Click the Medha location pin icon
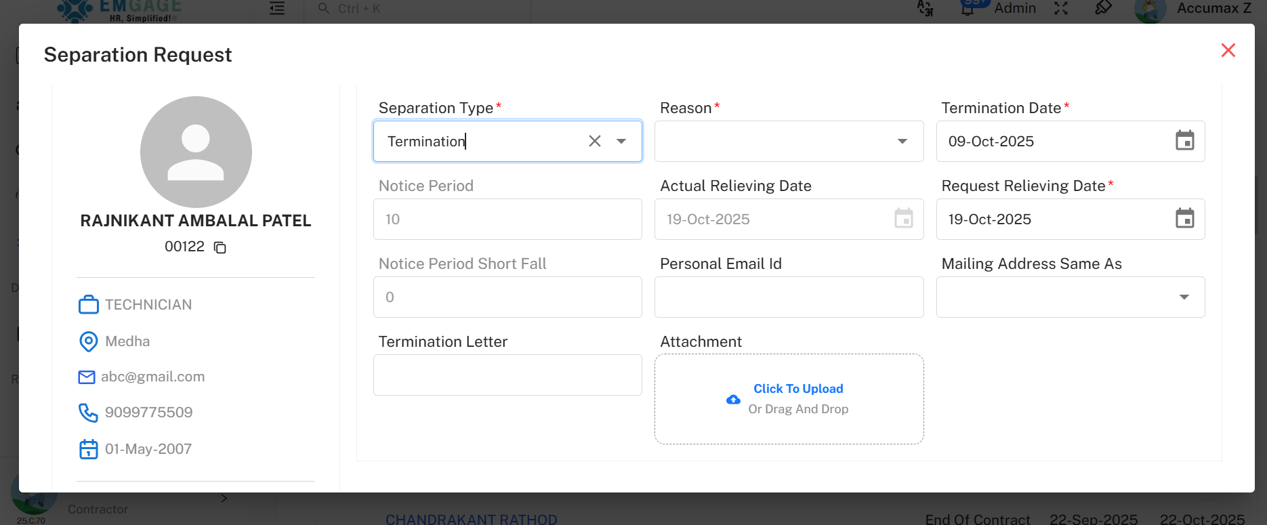 click(x=89, y=341)
